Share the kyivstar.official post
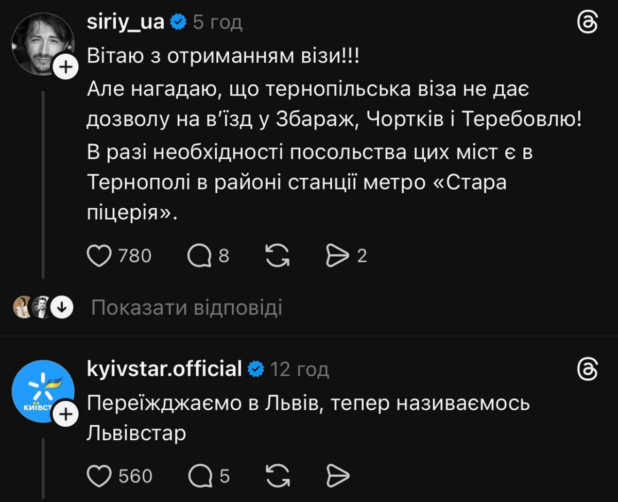This screenshot has width=618, height=502. [x=338, y=476]
